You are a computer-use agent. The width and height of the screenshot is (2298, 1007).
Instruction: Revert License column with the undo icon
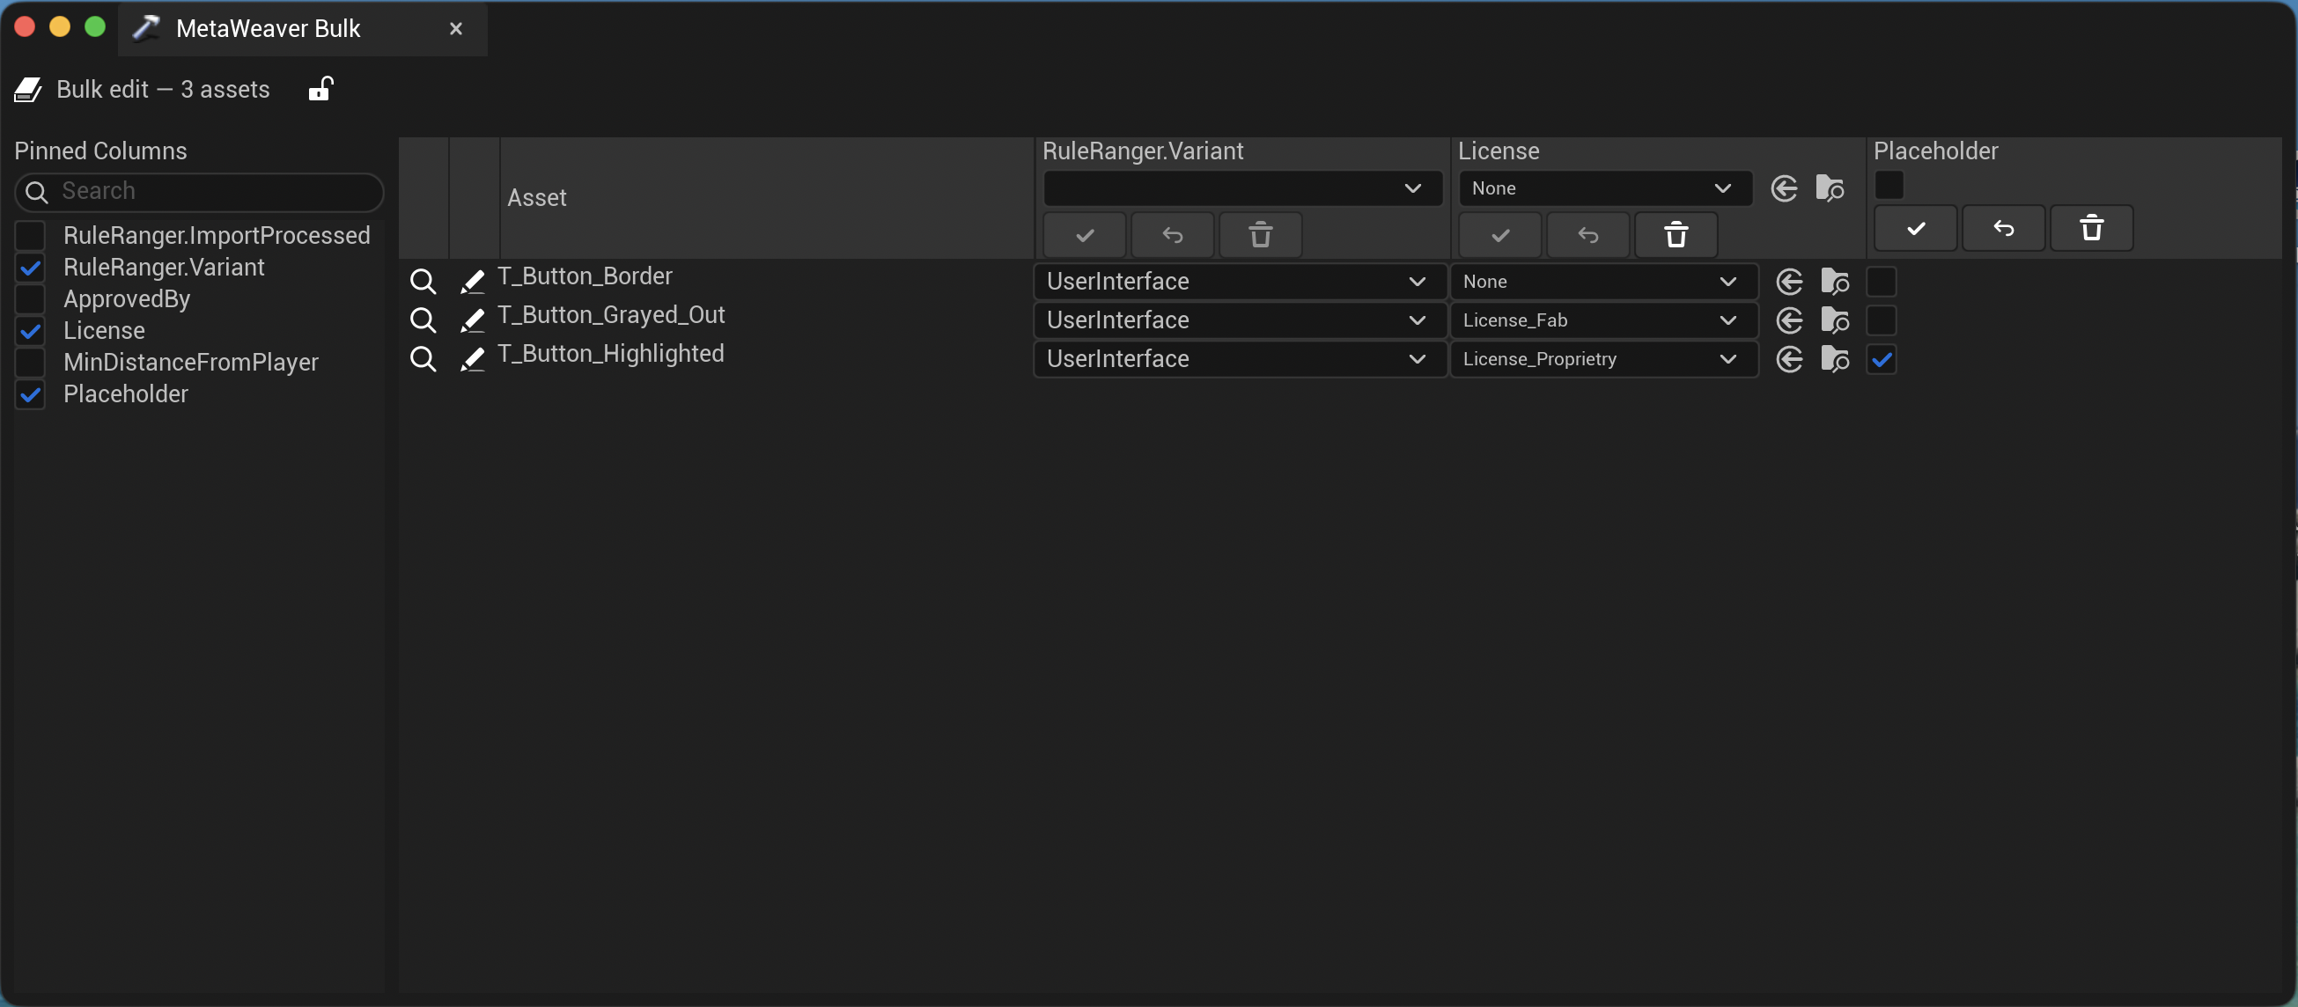coord(1587,234)
